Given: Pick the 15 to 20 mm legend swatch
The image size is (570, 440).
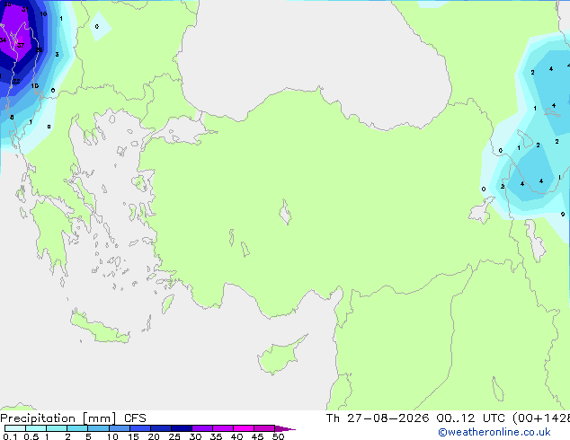Looking at the screenshot, I should (x=140, y=428).
